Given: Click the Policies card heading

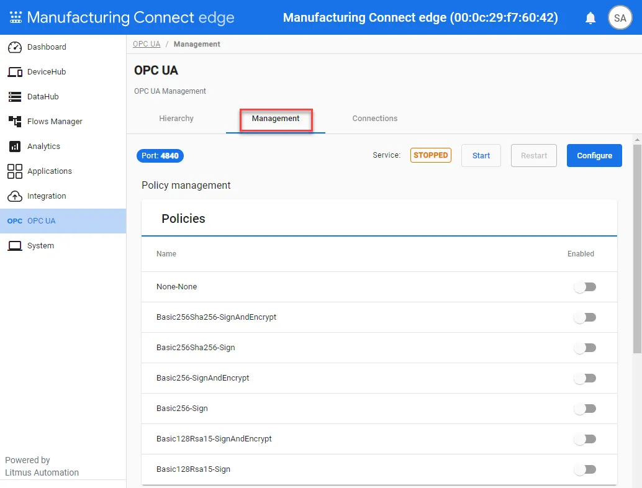Looking at the screenshot, I should tap(183, 219).
